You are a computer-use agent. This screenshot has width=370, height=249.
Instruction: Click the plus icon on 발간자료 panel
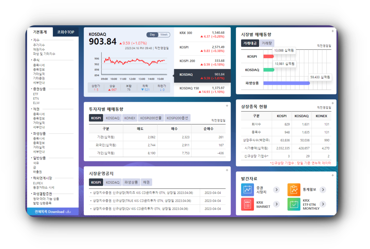click(x=332, y=175)
